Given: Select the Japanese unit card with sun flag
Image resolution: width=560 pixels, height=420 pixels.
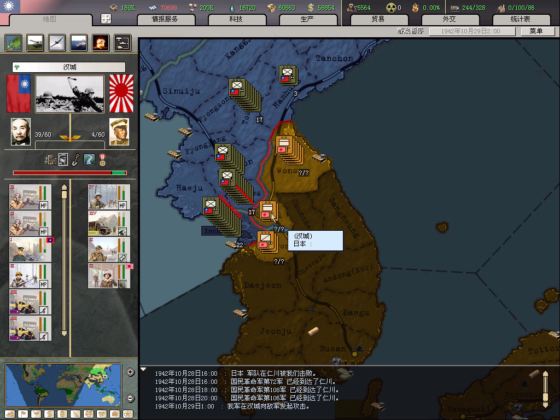Looking at the screenshot, I should tap(109, 276).
